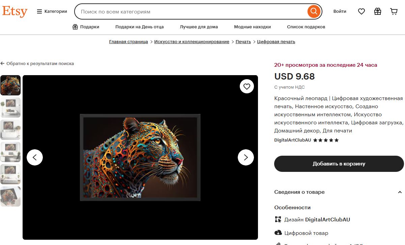The width and height of the screenshot is (405, 245).
Task: Open Подарки на День отца menu item
Action: click(x=140, y=27)
